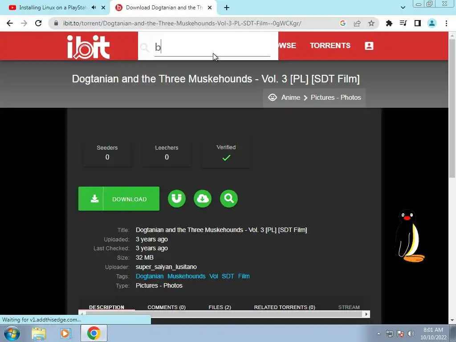Click the SDT tag
The image size is (456, 342).
click(x=228, y=276)
